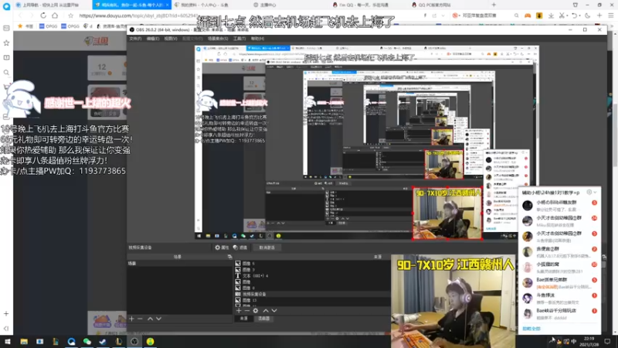Select the 文本 (GDI+) 4 source row

coord(311,275)
